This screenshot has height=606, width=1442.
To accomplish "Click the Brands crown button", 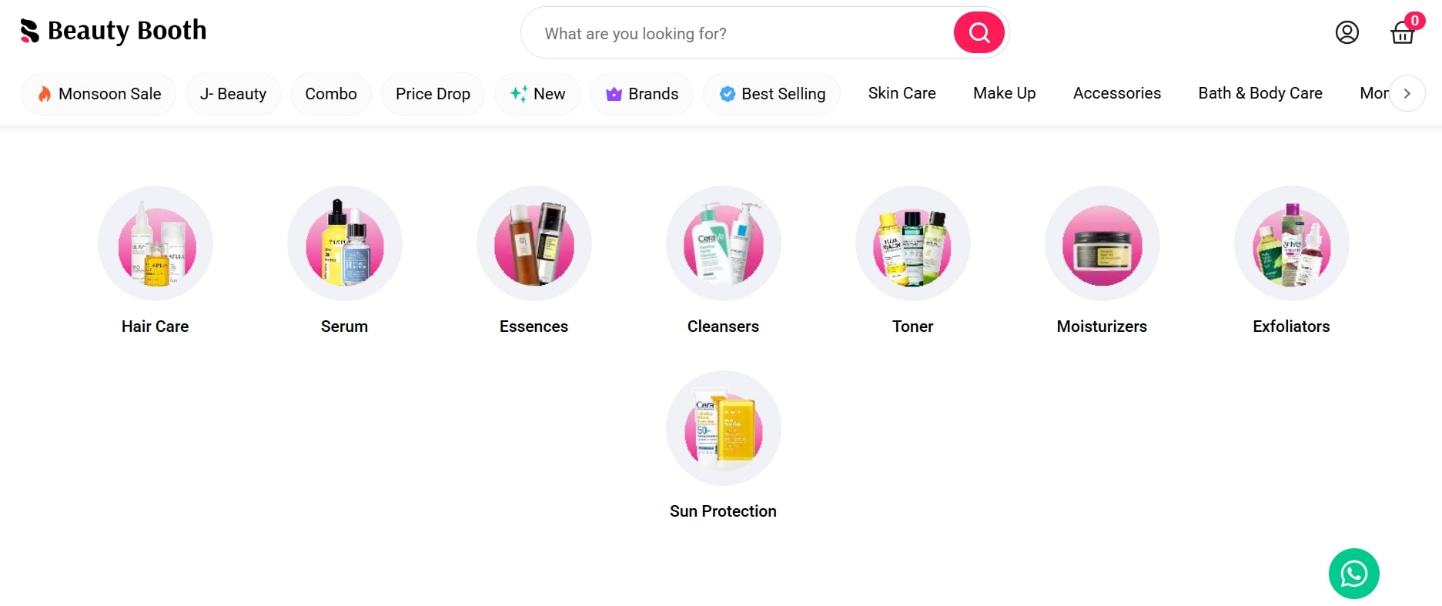I will point(641,94).
